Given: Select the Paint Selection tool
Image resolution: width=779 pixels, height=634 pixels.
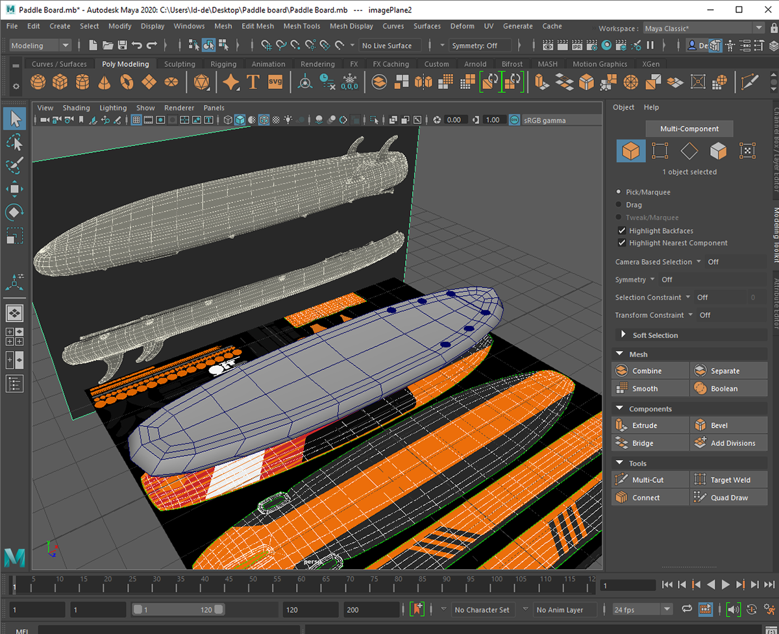Looking at the screenshot, I should pos(14,165).
